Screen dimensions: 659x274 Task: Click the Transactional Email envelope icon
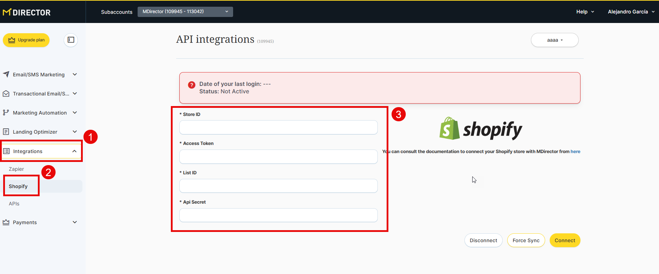(x=6, y=94)
